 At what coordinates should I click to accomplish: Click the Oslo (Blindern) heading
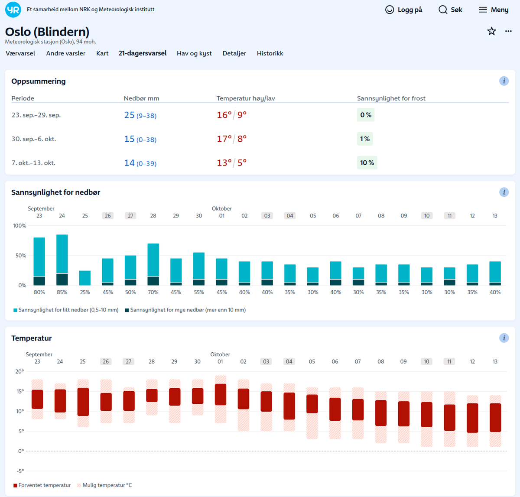(47, 32)
